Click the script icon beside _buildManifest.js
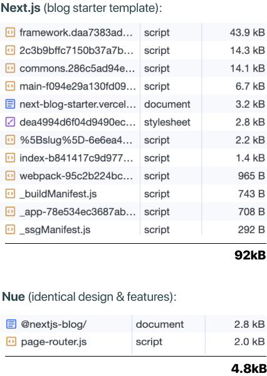The height and width of the screenshot is (376, 267). 10,194
